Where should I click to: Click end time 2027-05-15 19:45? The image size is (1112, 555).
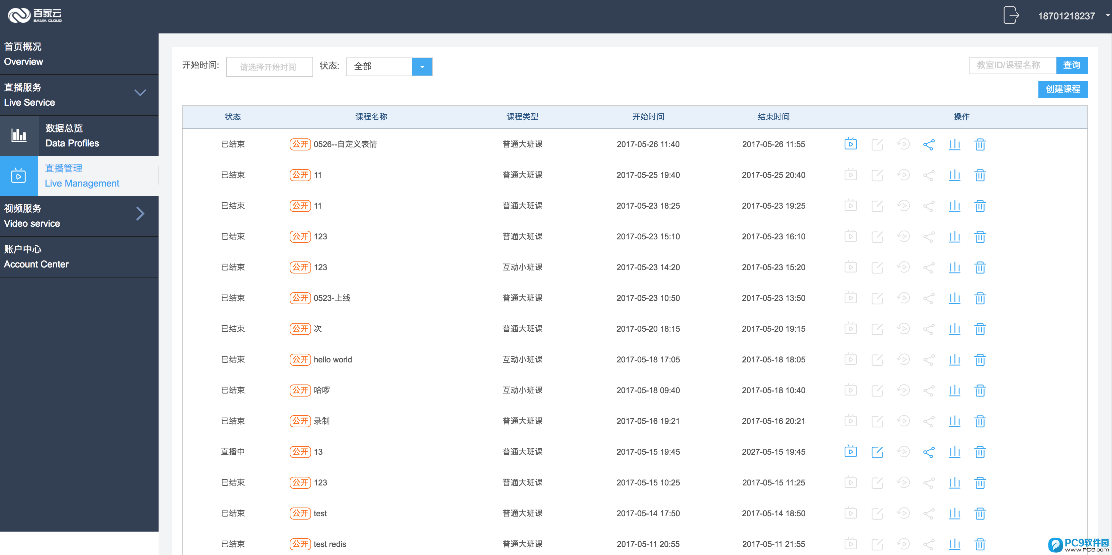(x=773, y=452)
